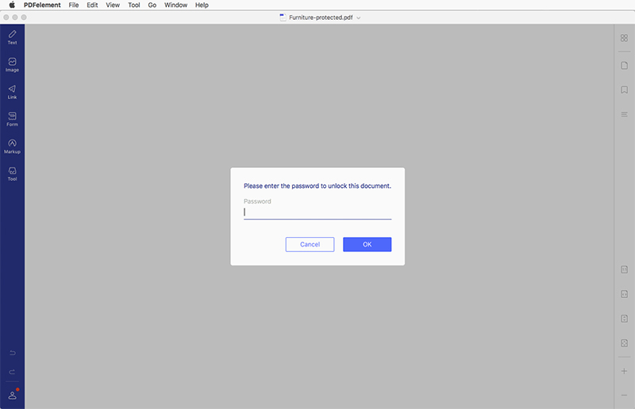Click the redo arrow icon
635x409 pixels.
coord(12,372)
